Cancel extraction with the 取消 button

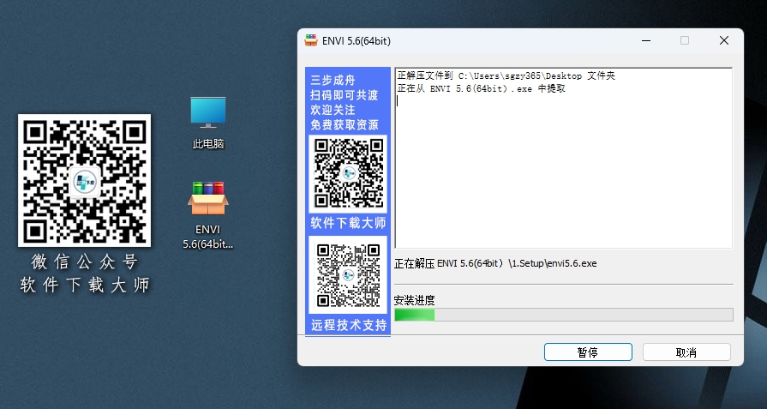[x=686, y=352]
